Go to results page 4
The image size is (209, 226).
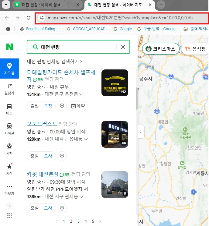pyautogui.click(x=86, y=221)
